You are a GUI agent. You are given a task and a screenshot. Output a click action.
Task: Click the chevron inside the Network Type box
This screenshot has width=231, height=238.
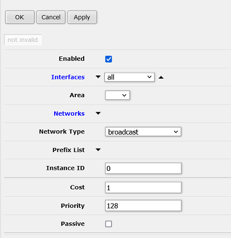point(176,132)
